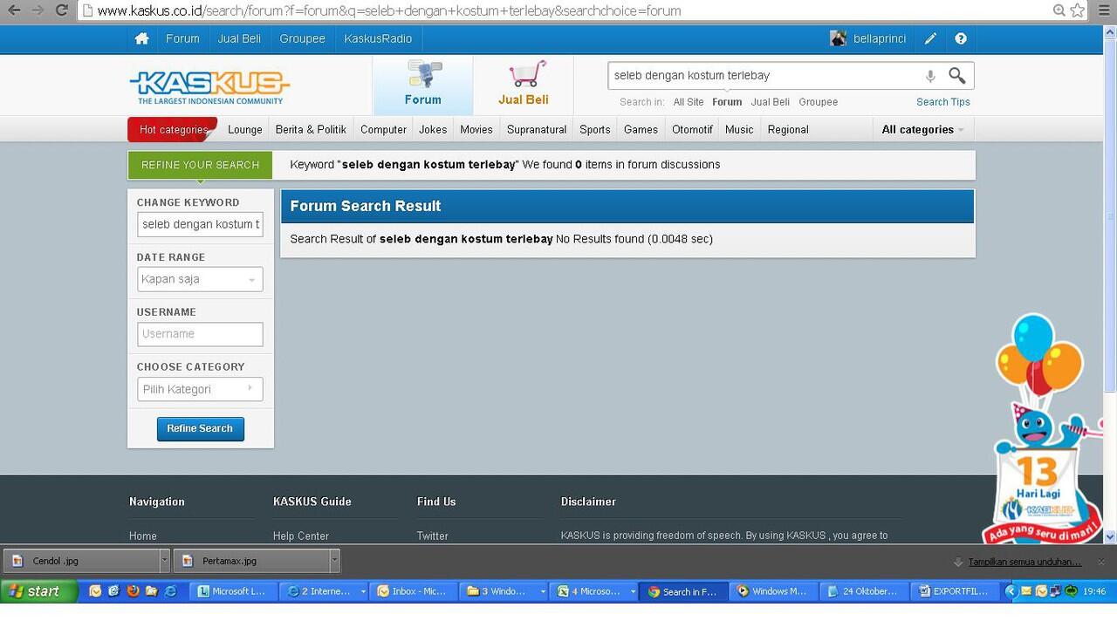Select the Computer category
Image resolution: width=1117 pixels, height=628 pixels.
pos(383,129)
